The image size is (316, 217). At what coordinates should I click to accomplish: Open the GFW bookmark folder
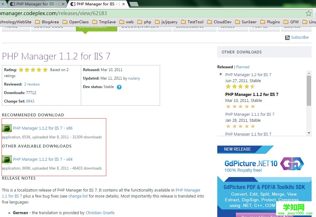(x=291, y=22)
